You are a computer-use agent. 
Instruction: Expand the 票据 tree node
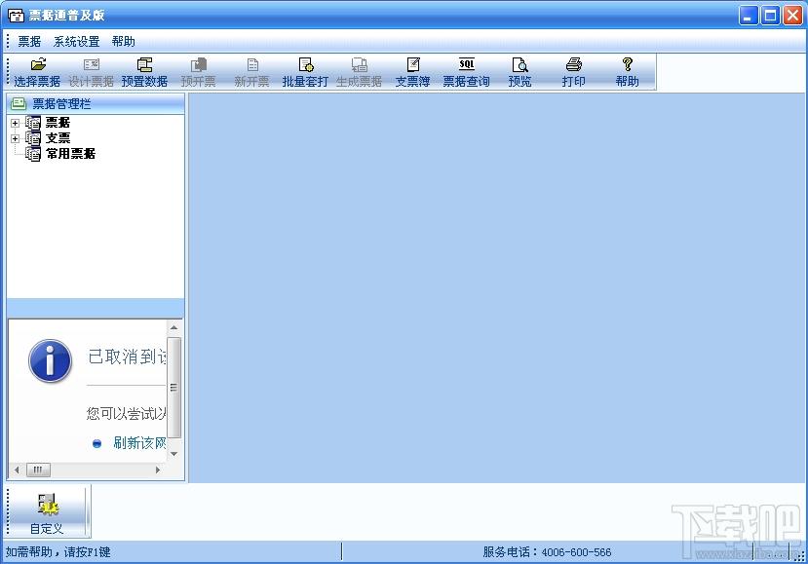point(15,123)
